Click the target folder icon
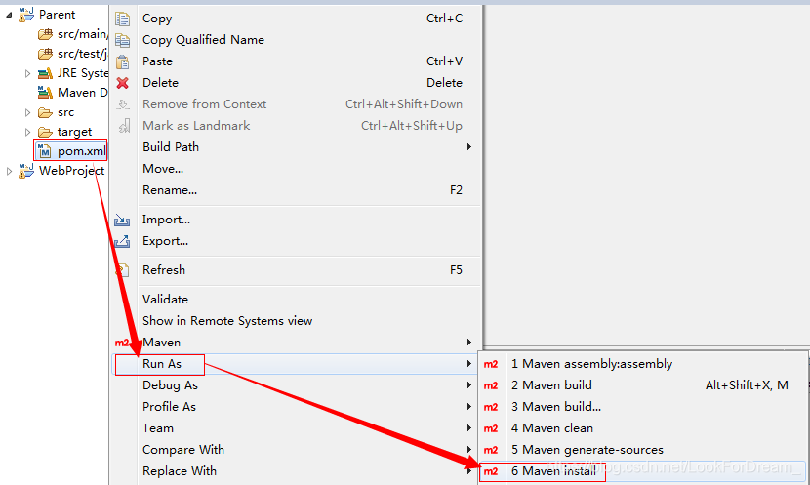Viewport: 810px width, 485px height. (x=46, y=132)
